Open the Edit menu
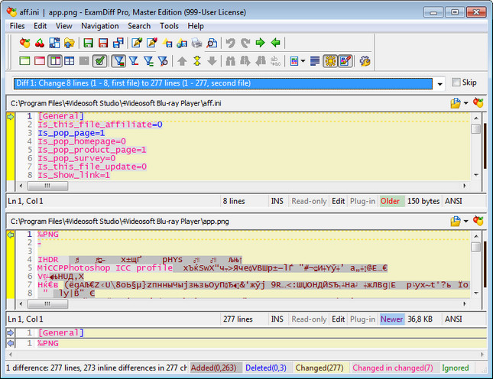This screenshot has width=493, height=379. (x=41, y=26)
